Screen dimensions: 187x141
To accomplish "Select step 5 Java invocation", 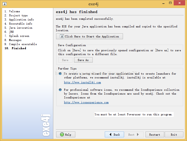I will (18, 28).
